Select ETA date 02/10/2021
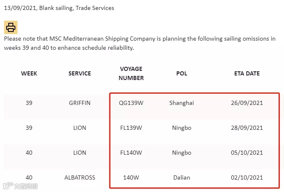 [247, 177]
